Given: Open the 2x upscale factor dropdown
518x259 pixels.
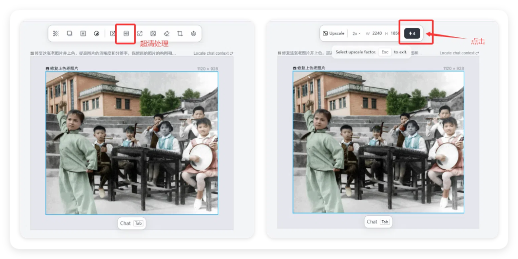Looking at the screenshot, I should 356,34.
